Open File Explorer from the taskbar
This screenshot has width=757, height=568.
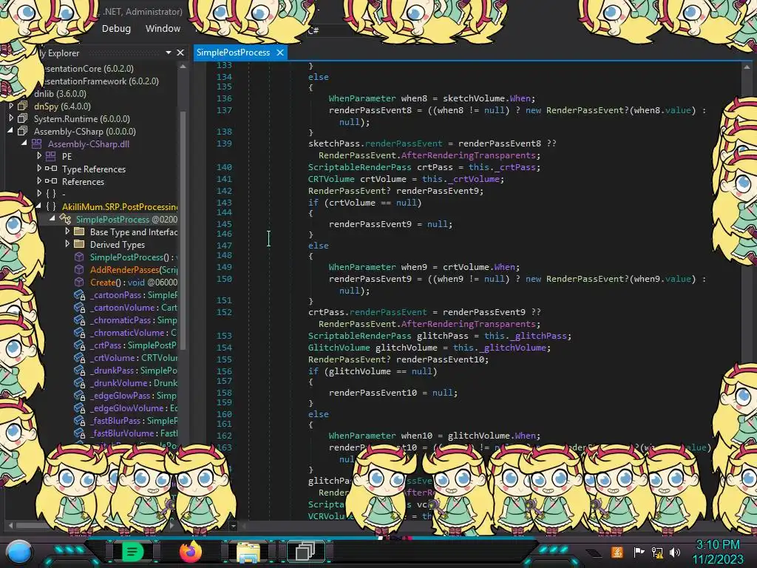[248, 552]
